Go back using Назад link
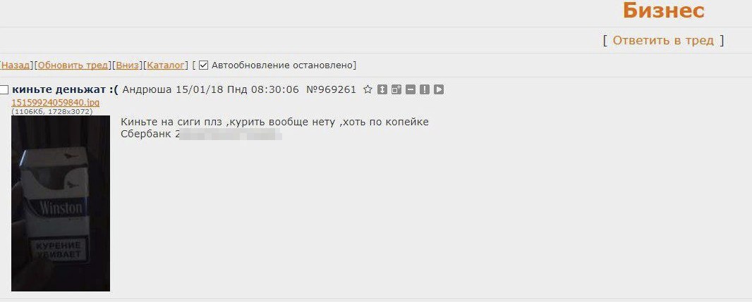Screen dimensions: 752x302 pyautogui.click(x=16, y=65)
